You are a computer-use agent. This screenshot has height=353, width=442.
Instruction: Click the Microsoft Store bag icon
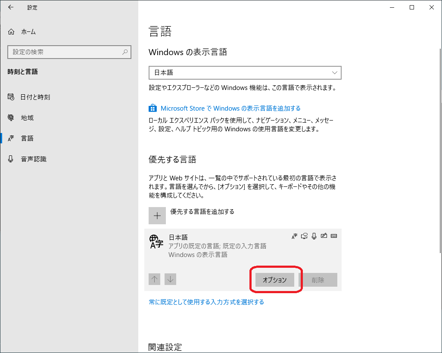(x=153, y=108)
